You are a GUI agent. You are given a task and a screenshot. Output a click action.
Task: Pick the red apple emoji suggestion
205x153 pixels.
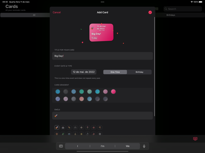[x=94, y=127]
